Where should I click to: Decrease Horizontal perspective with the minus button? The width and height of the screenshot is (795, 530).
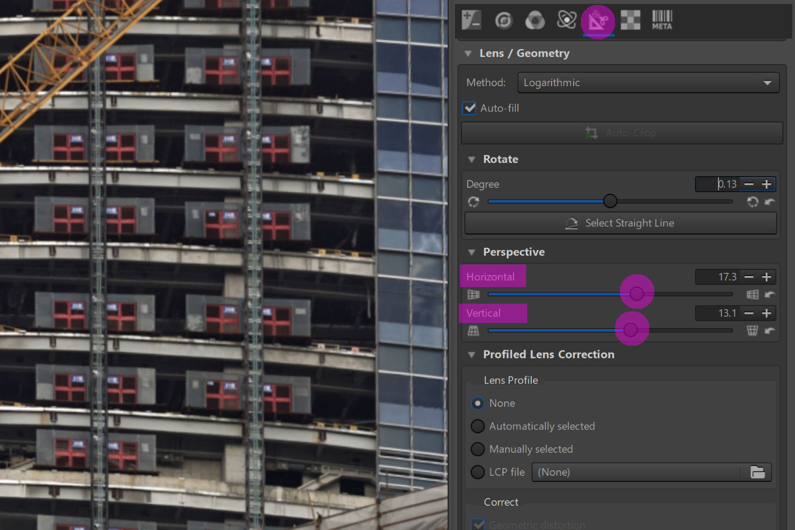[x=749, y=277]
